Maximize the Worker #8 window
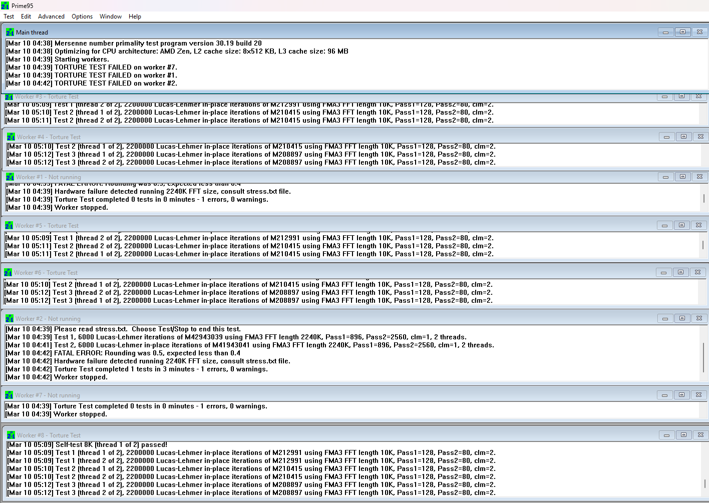 (683, 435)
